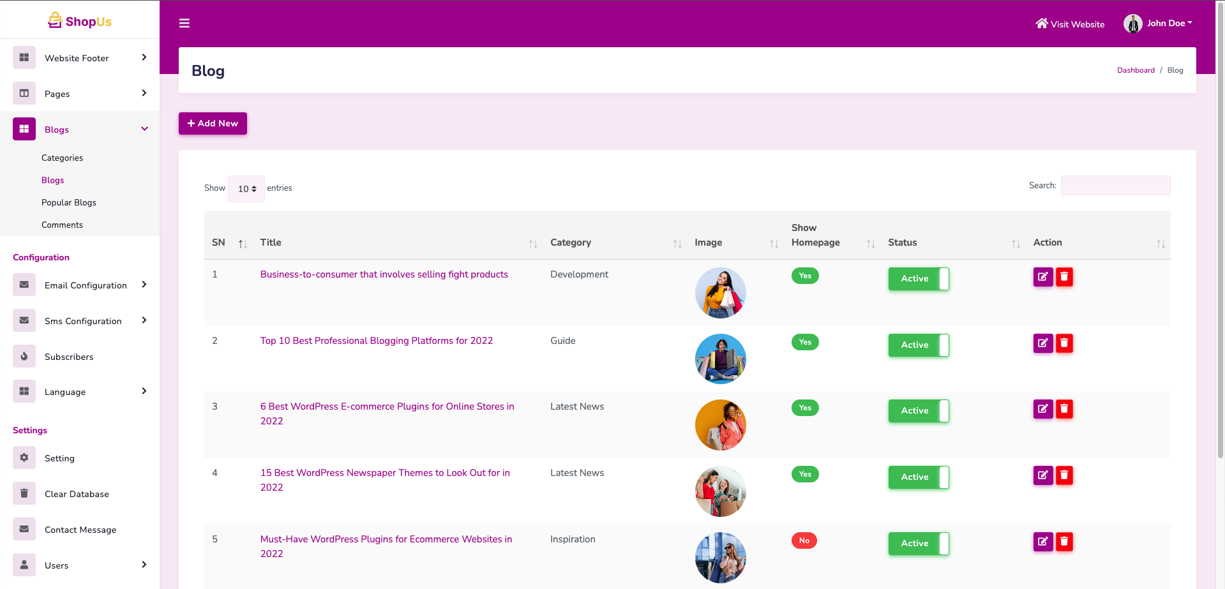
Task: Open John Doe user dropdown
Action: tap(1158, 24)
